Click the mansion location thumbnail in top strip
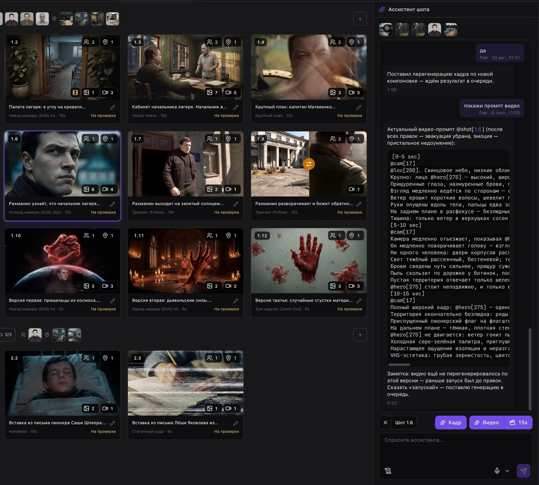Screen dimensions: 539x485 (x=113, y=19)
